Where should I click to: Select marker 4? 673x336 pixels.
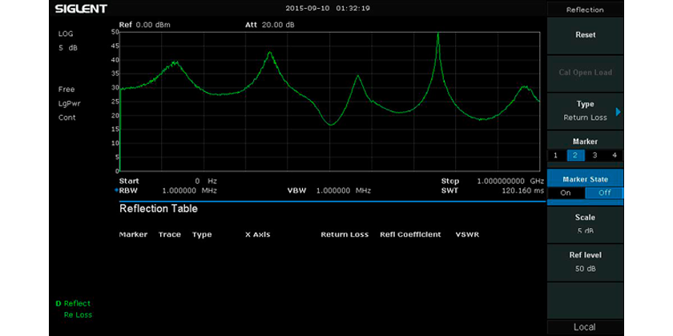point(615,155)
